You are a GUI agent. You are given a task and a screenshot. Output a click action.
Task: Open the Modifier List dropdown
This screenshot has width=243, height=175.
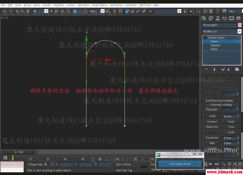click(x=240, y=31)
